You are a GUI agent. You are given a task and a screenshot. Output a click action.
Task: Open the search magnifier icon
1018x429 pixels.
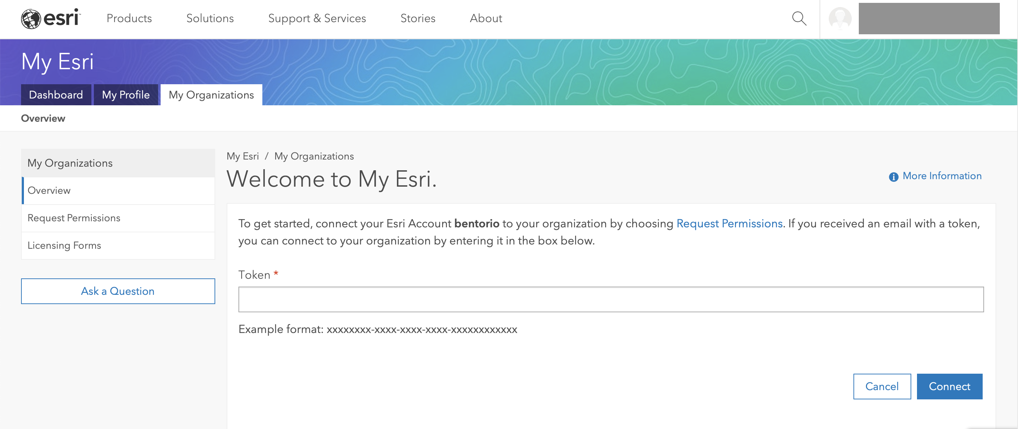(799, 19)
